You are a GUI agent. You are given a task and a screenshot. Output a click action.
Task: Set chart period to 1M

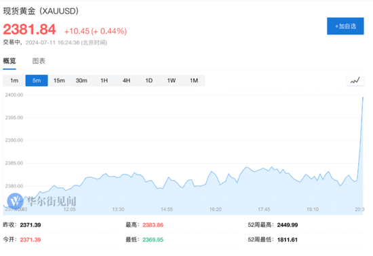tap(194, 81)
